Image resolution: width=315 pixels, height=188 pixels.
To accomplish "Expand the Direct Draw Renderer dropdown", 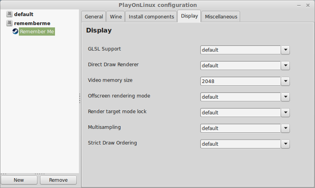I will coord(285,66).
